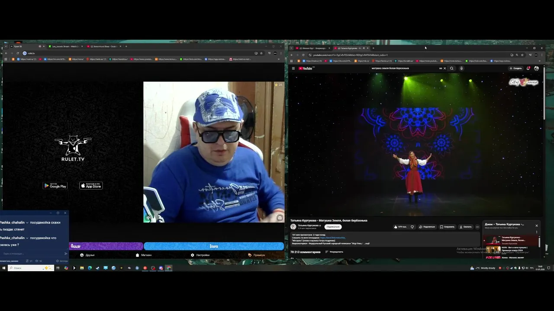Open comment sort 'Упорядочить' dropdown
The height and width of the screenshot is (311, 554).
click(x=334, y=252)
